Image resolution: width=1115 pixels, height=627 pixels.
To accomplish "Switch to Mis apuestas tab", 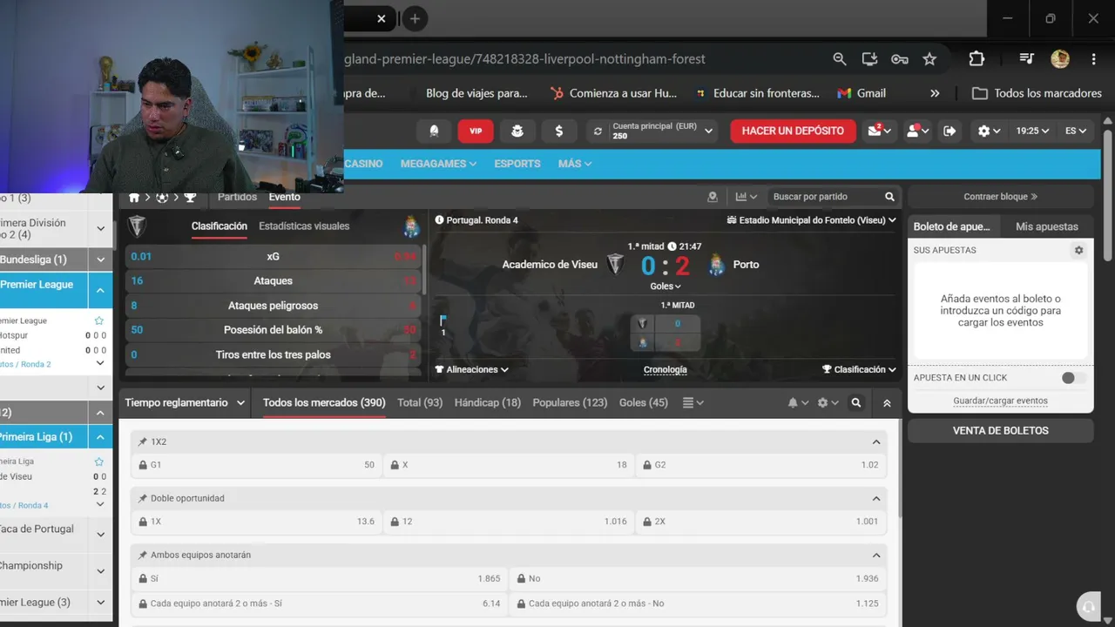I will [x=1046, y=226].
